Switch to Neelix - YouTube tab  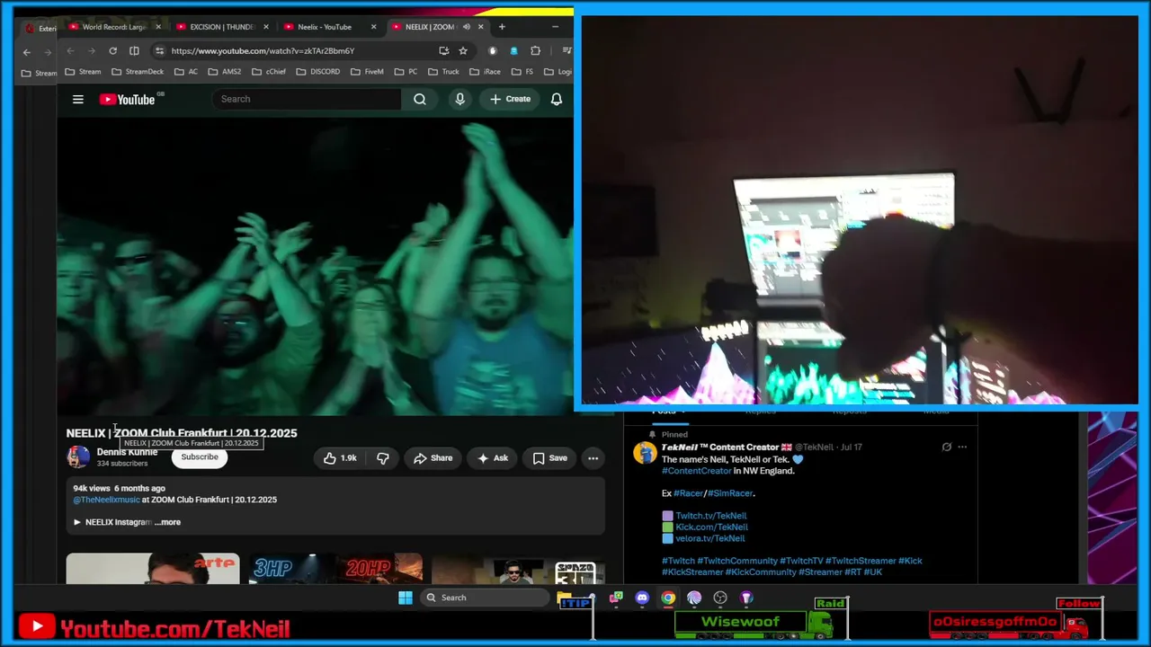pos(331,27)
